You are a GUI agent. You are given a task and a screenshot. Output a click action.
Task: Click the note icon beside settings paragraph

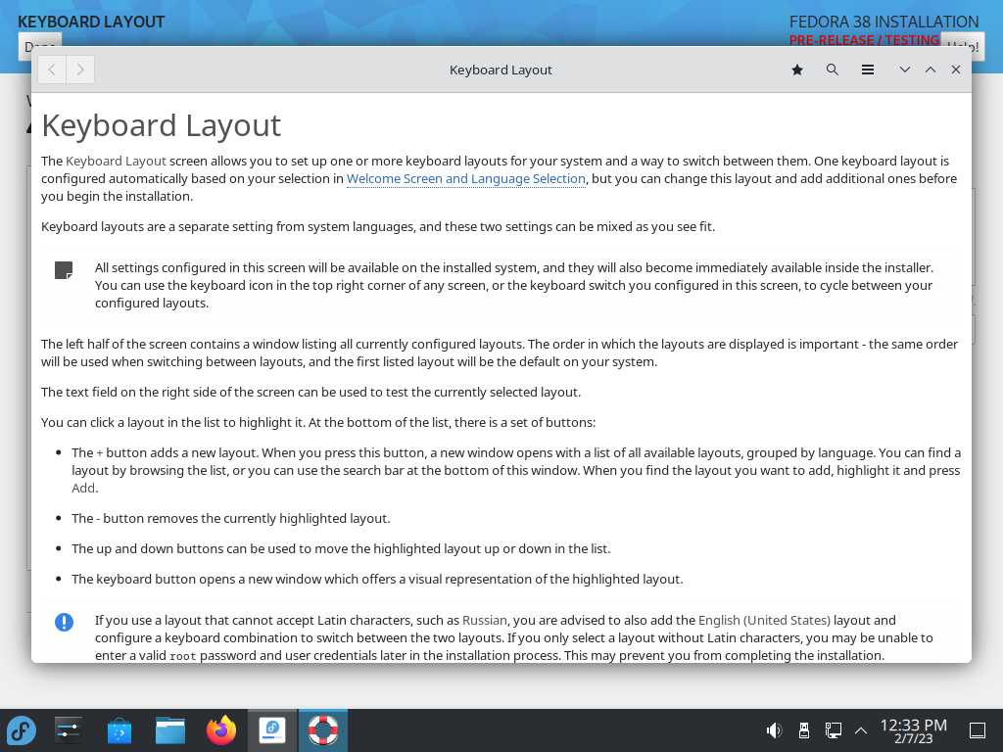(64, 270)
